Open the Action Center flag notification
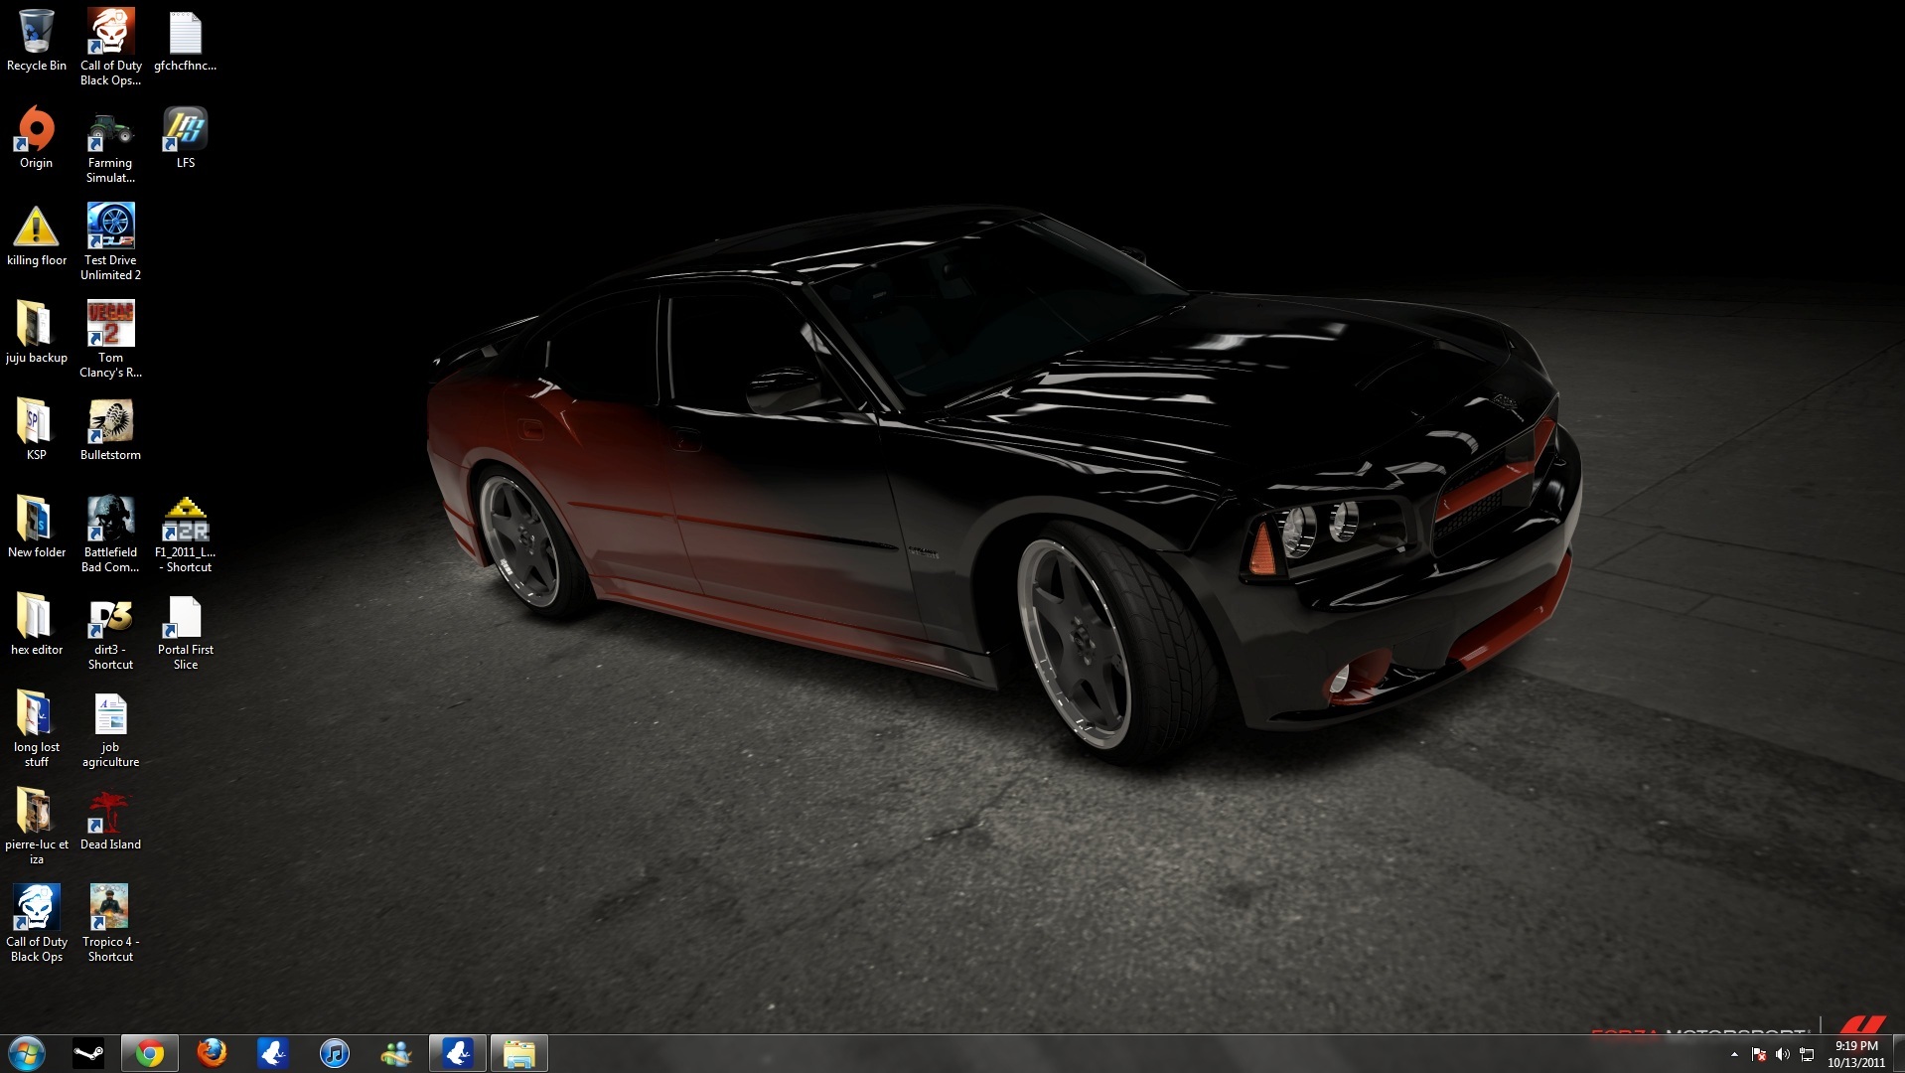The width and height of the screenshot is (1905, 1073). 1759,1054
